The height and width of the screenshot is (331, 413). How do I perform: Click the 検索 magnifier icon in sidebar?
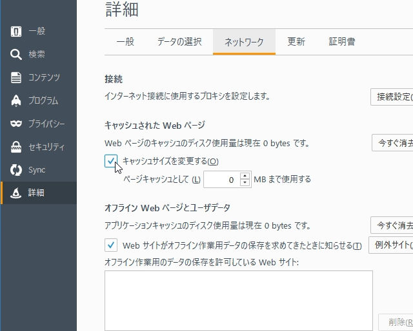16,55
